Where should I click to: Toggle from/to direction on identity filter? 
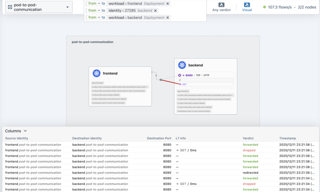click(97, 11)
